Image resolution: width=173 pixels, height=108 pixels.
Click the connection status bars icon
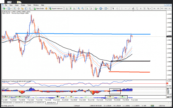pos(152,106)
